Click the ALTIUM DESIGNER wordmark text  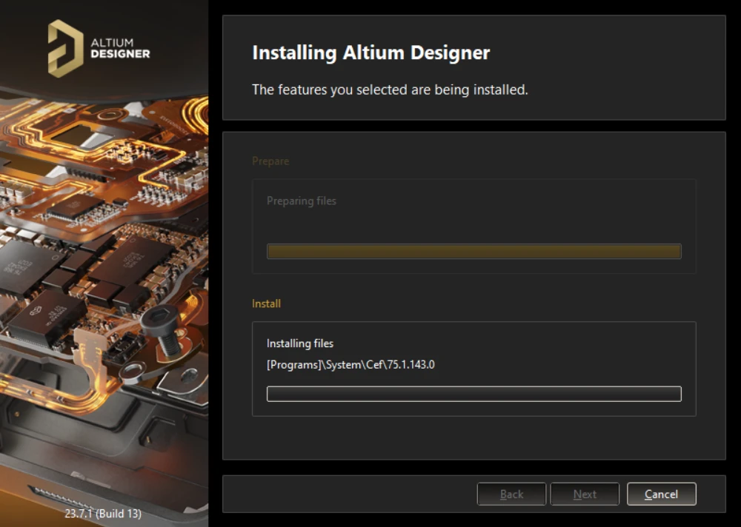coord(119,48)
